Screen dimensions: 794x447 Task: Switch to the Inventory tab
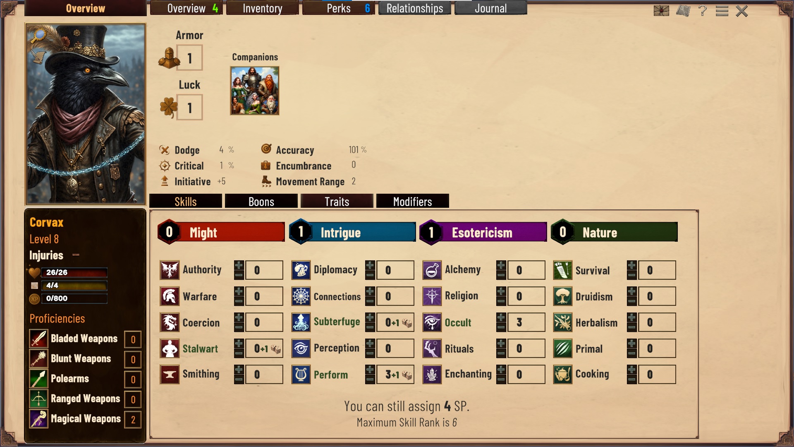pyautogui.click(x=263, y=8)
